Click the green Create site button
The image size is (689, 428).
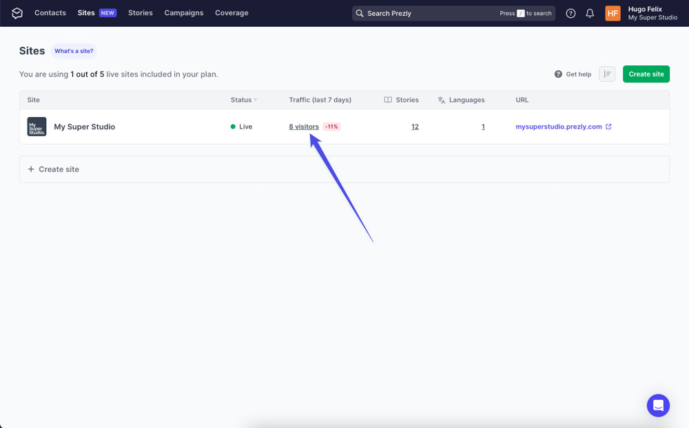click(x=646, y=74)
